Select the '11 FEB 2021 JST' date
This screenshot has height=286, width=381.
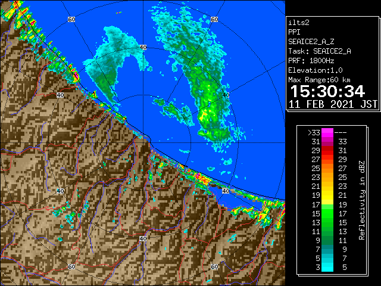click(333, 104)
